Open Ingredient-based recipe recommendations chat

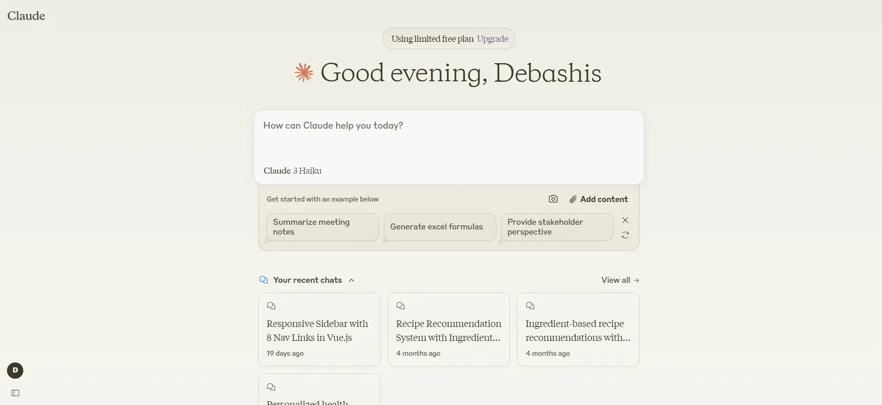click(x=578, y=330)
